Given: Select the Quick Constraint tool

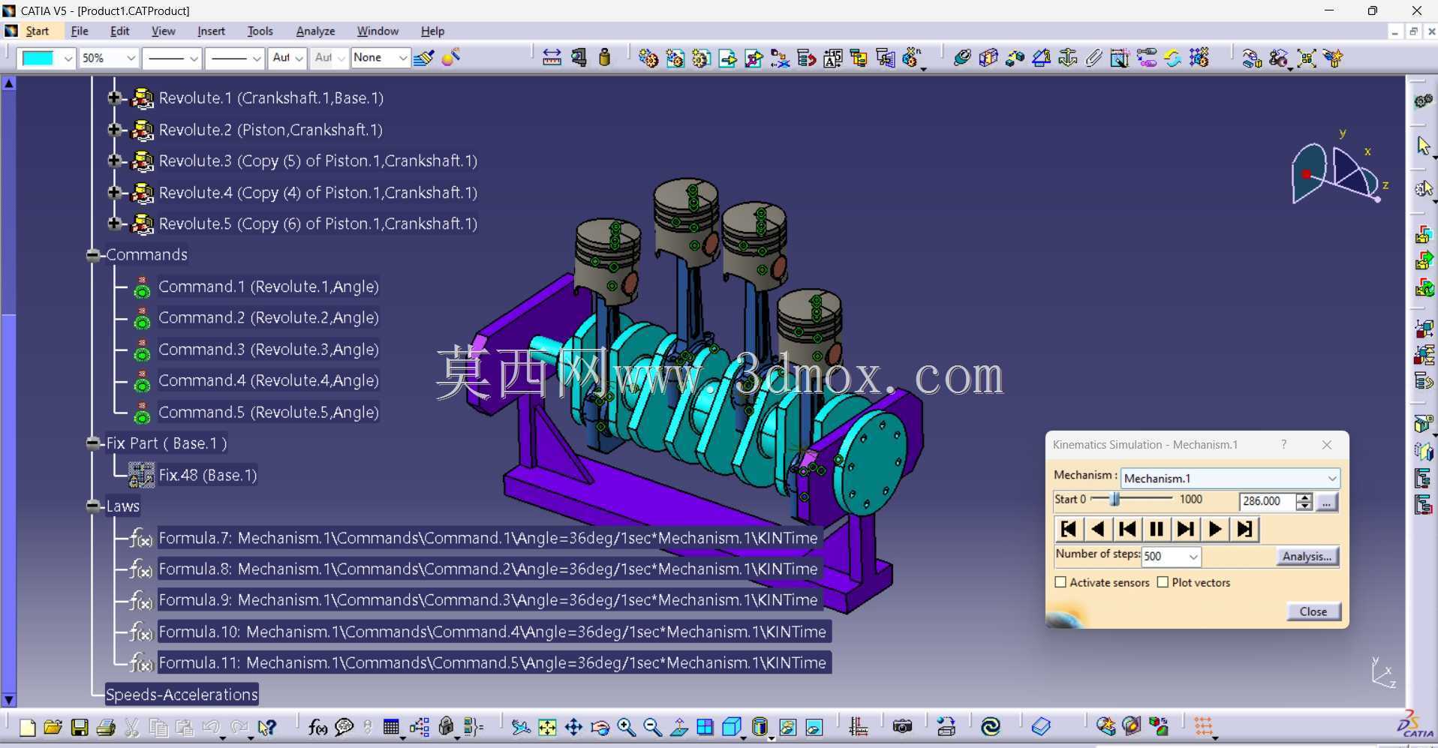Looking at the screenshot, I should 1120,58.
